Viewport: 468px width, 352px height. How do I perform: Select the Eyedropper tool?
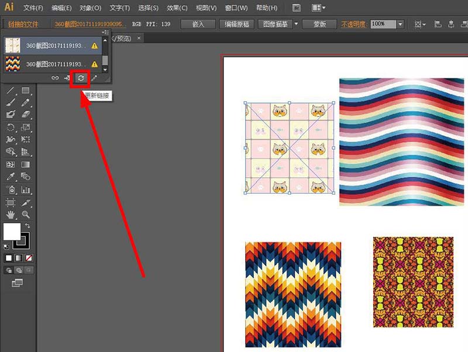[11, 177]
